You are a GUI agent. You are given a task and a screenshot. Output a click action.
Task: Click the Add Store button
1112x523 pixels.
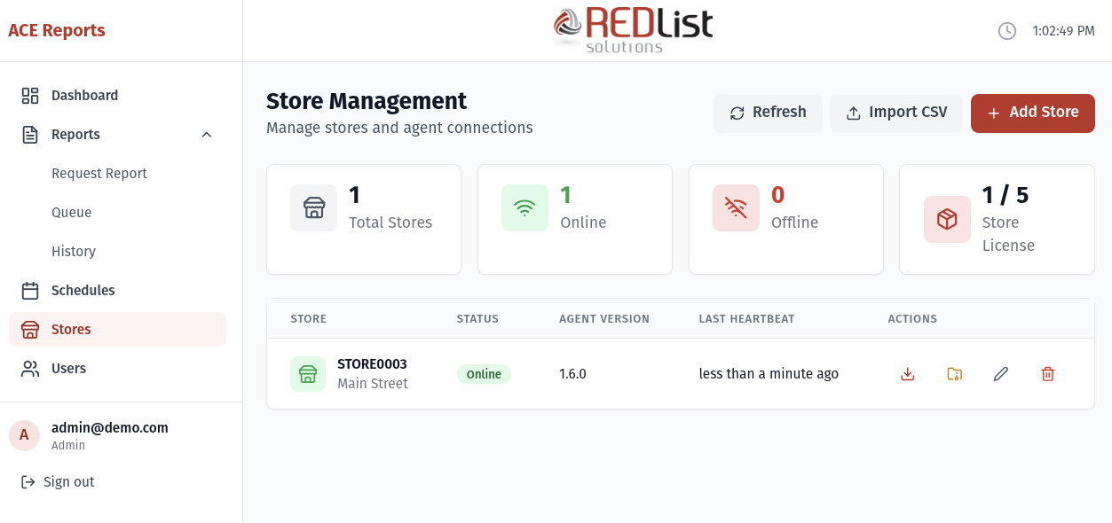click(1032, 113)
